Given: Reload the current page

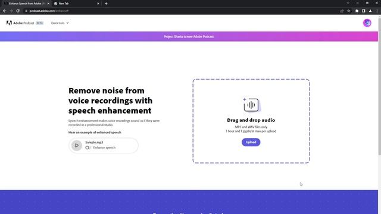Looking at the screenshot, I should (x=18, y=11).
